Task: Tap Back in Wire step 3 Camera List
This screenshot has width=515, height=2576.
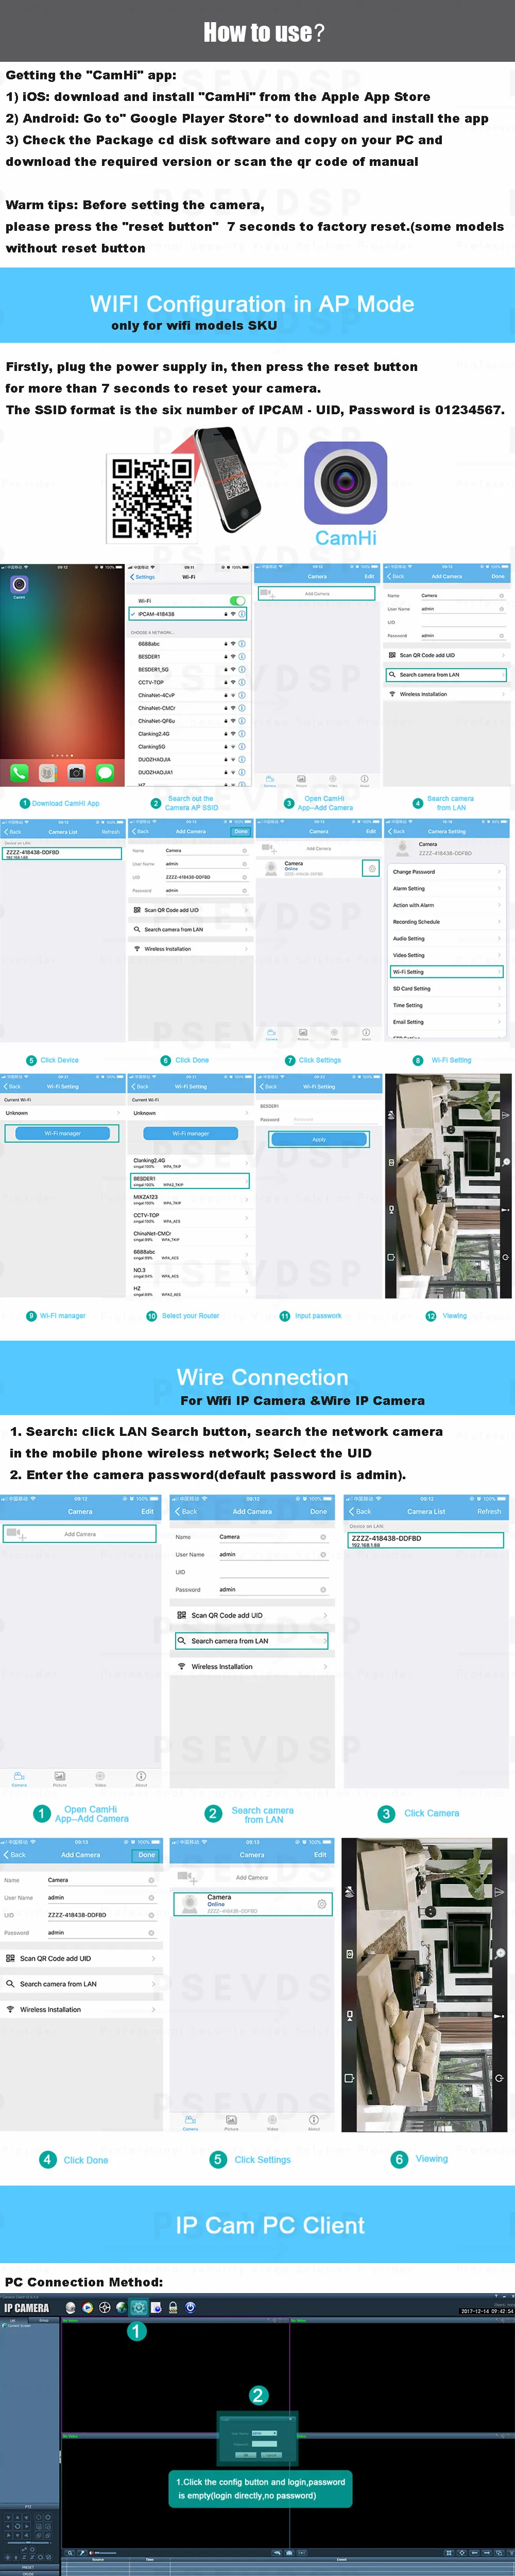Action: click(360, 1511)
